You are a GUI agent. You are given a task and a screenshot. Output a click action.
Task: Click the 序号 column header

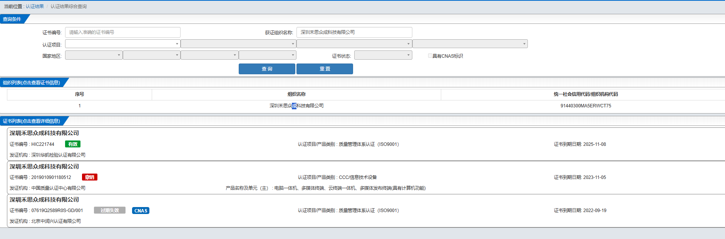coord(79,94)
